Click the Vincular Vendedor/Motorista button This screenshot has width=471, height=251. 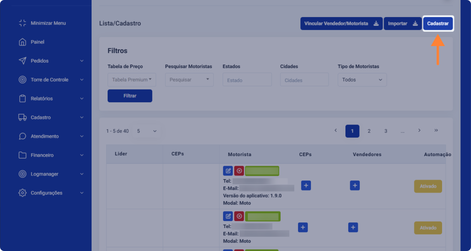[341, 23]
